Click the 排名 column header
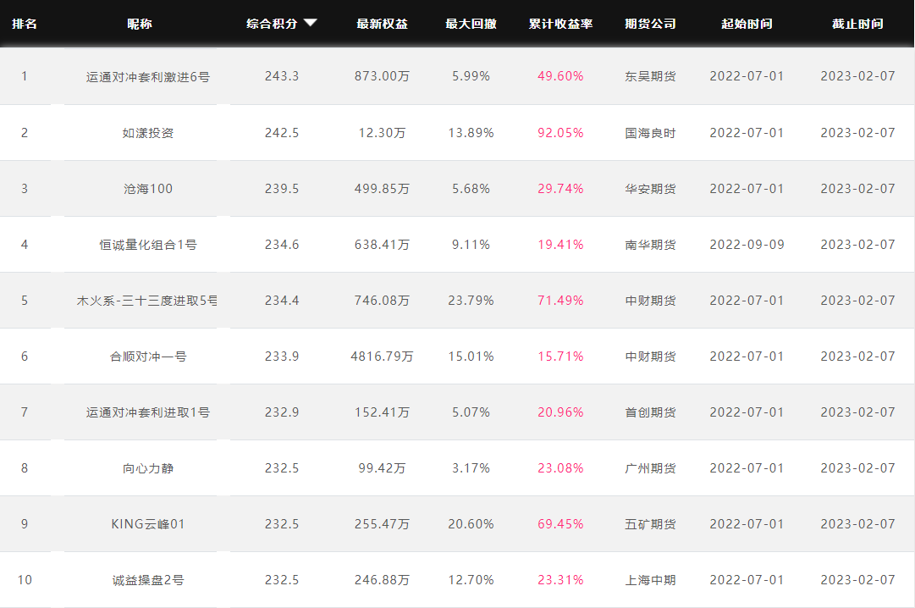915x608 pixels. click(x=25, y=24)
